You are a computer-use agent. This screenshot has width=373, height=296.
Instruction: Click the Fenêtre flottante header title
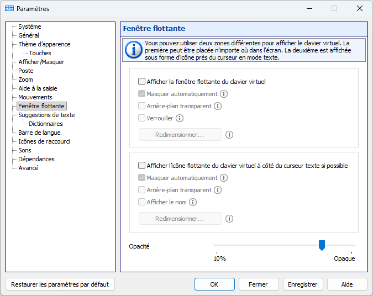coord(154,29)
